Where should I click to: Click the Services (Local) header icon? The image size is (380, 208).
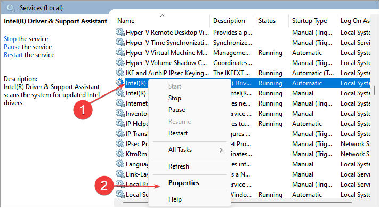coord(11,8)
